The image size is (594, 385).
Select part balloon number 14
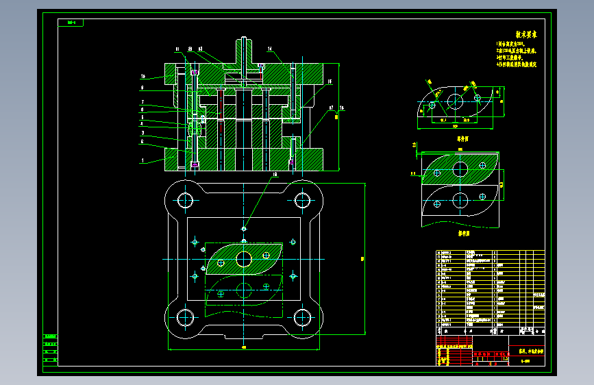[270, 49]
